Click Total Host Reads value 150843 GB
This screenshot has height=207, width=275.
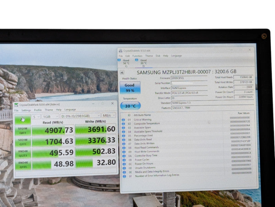[x=243, y=77]
